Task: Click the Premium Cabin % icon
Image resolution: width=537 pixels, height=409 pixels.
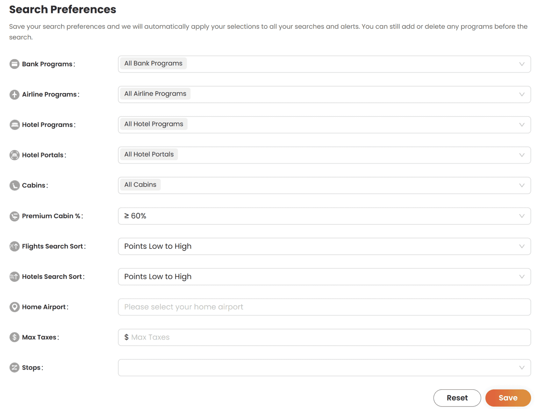Action: (14, 216)
